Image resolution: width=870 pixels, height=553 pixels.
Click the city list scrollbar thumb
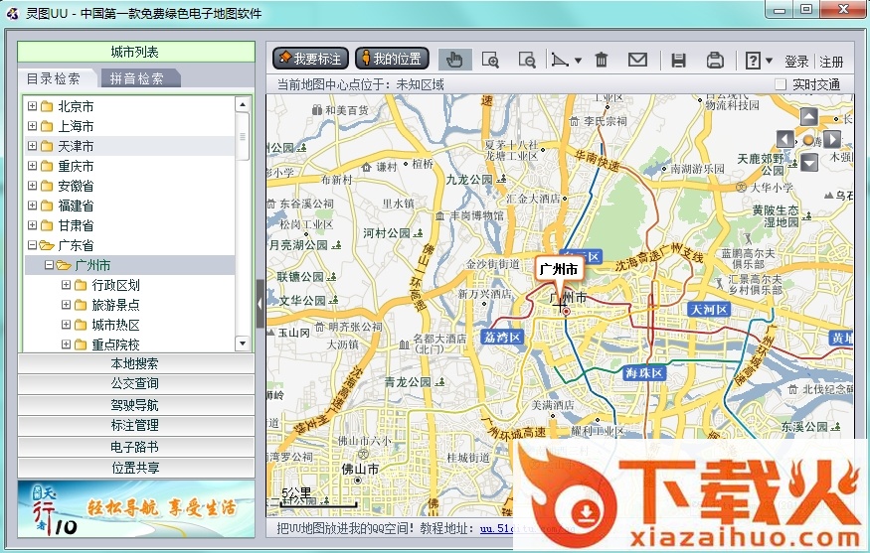[x=243, y=136]
